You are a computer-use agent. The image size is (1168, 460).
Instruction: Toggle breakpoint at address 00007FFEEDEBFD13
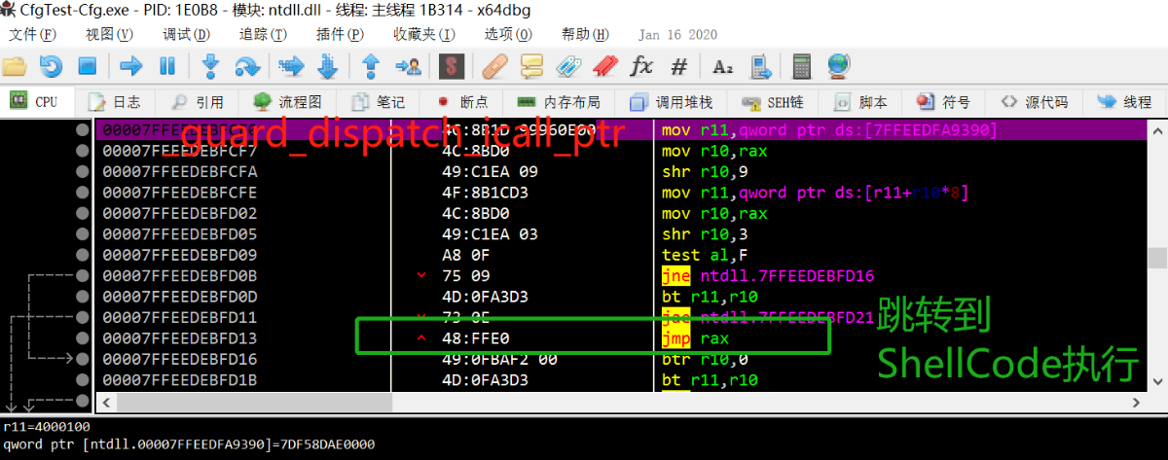(83, 338)
